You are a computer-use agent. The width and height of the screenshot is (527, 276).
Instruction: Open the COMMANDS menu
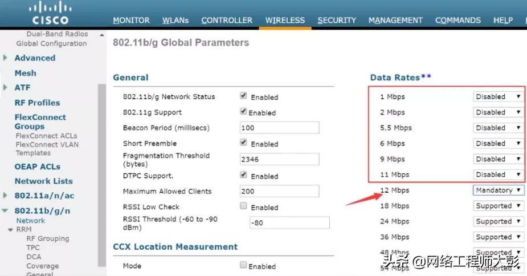pyautogui.click(x=458, y=20)
